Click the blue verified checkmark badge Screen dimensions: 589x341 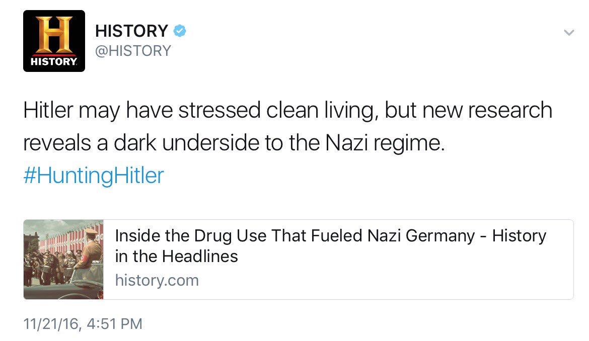pyautogui.click(x=179, y=31)
